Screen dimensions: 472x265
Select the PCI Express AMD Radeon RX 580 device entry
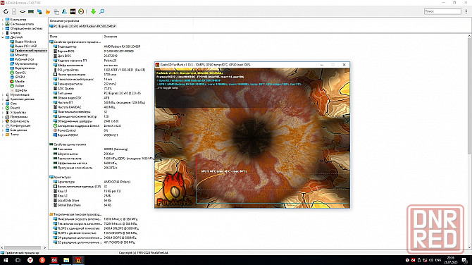coord(83,26)
